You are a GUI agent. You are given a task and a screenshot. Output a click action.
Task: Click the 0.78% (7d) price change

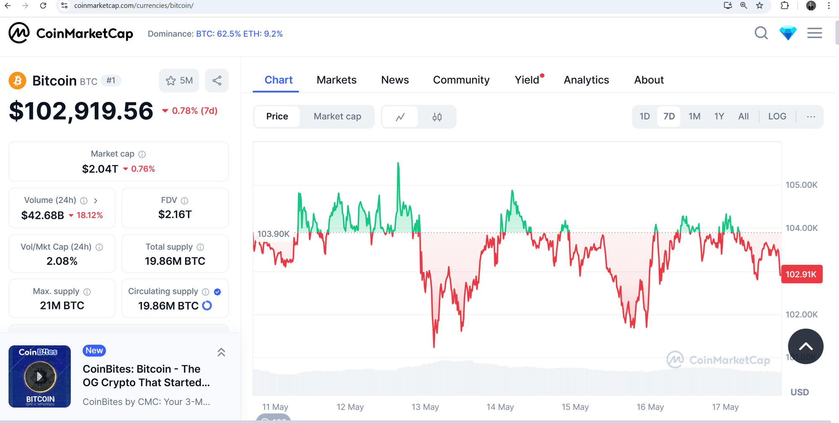pos(190,111)
